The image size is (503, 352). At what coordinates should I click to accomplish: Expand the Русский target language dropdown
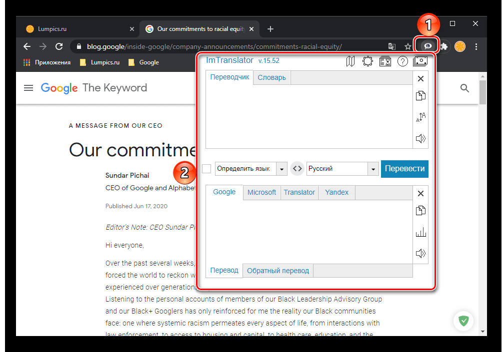pyautogui.click(x=373, y=169)
